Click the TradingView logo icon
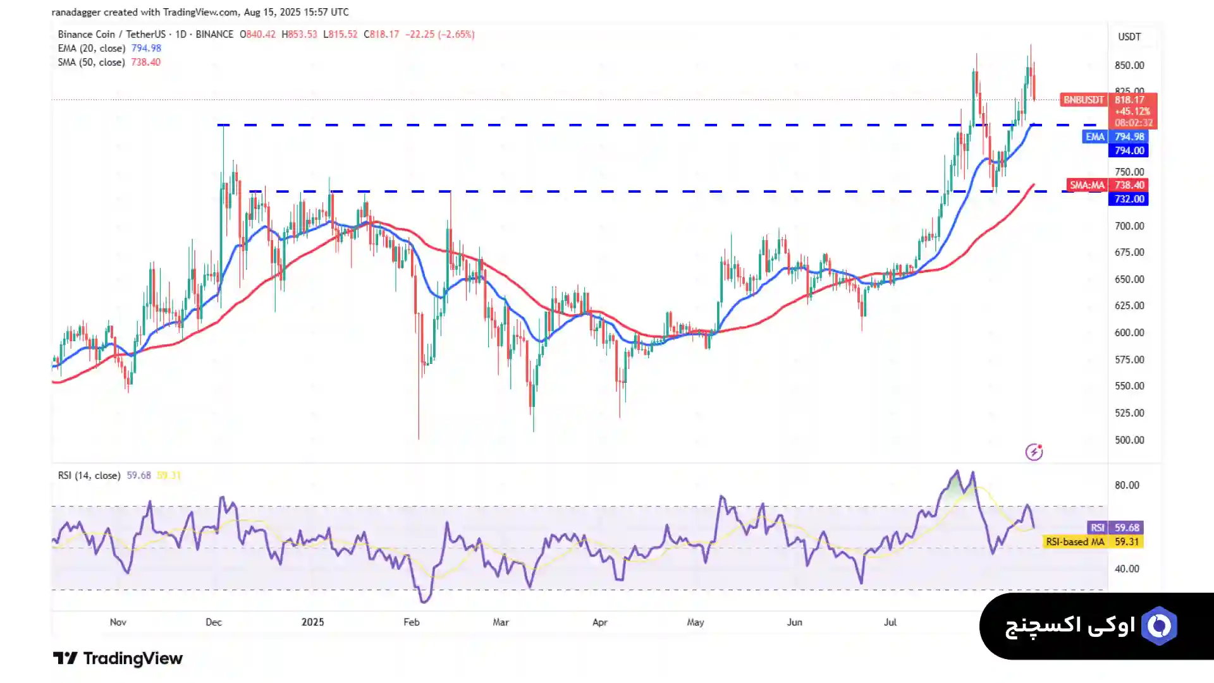This screenshot has width=1214, height=683. click(x=65, y=658)
